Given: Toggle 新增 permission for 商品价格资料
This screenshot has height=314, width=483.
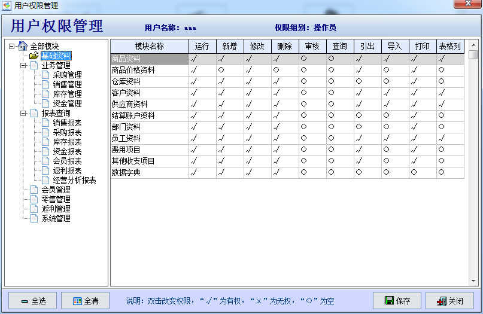Looking at the screenshot, I should 230,70.
